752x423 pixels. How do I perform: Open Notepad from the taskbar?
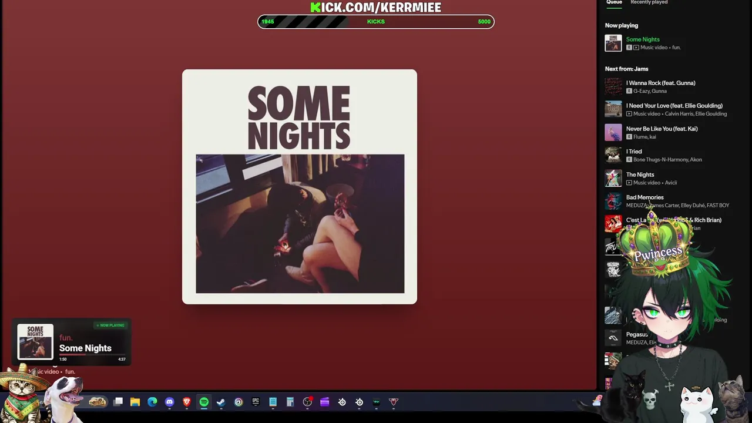pos(273,402)
